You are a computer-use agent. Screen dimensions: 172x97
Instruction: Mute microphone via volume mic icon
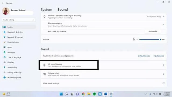point(134,39)
